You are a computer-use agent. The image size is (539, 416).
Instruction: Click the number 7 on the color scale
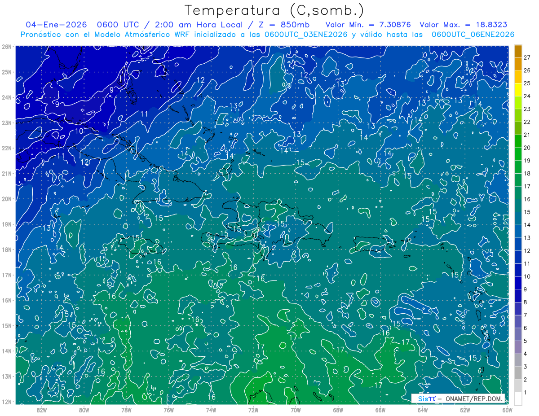pos(525,315)
